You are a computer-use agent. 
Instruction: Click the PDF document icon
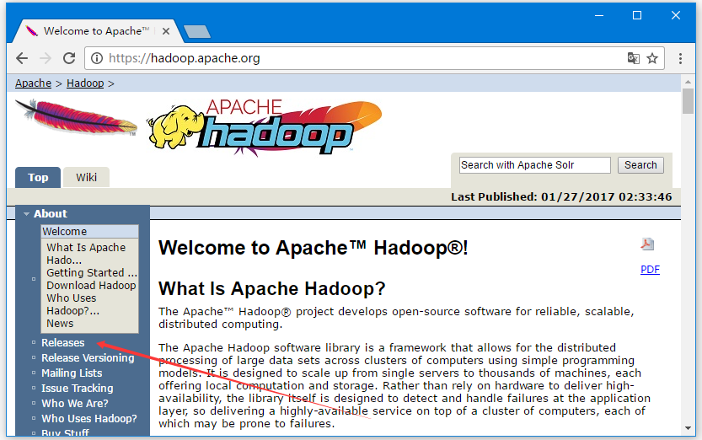[x=647, y=244]
